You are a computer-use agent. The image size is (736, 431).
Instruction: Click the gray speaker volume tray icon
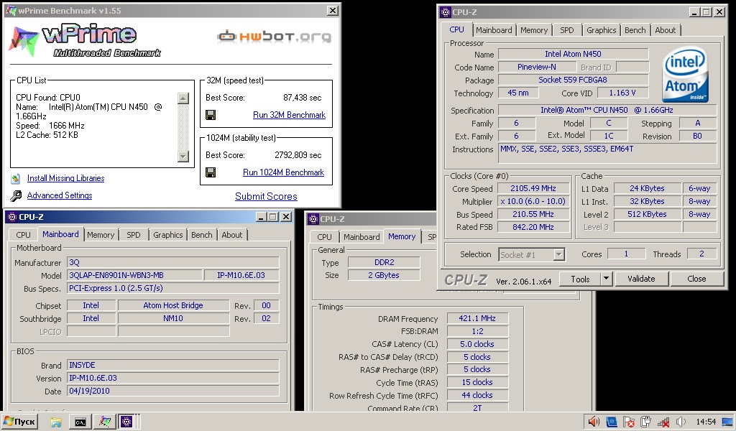681,422
